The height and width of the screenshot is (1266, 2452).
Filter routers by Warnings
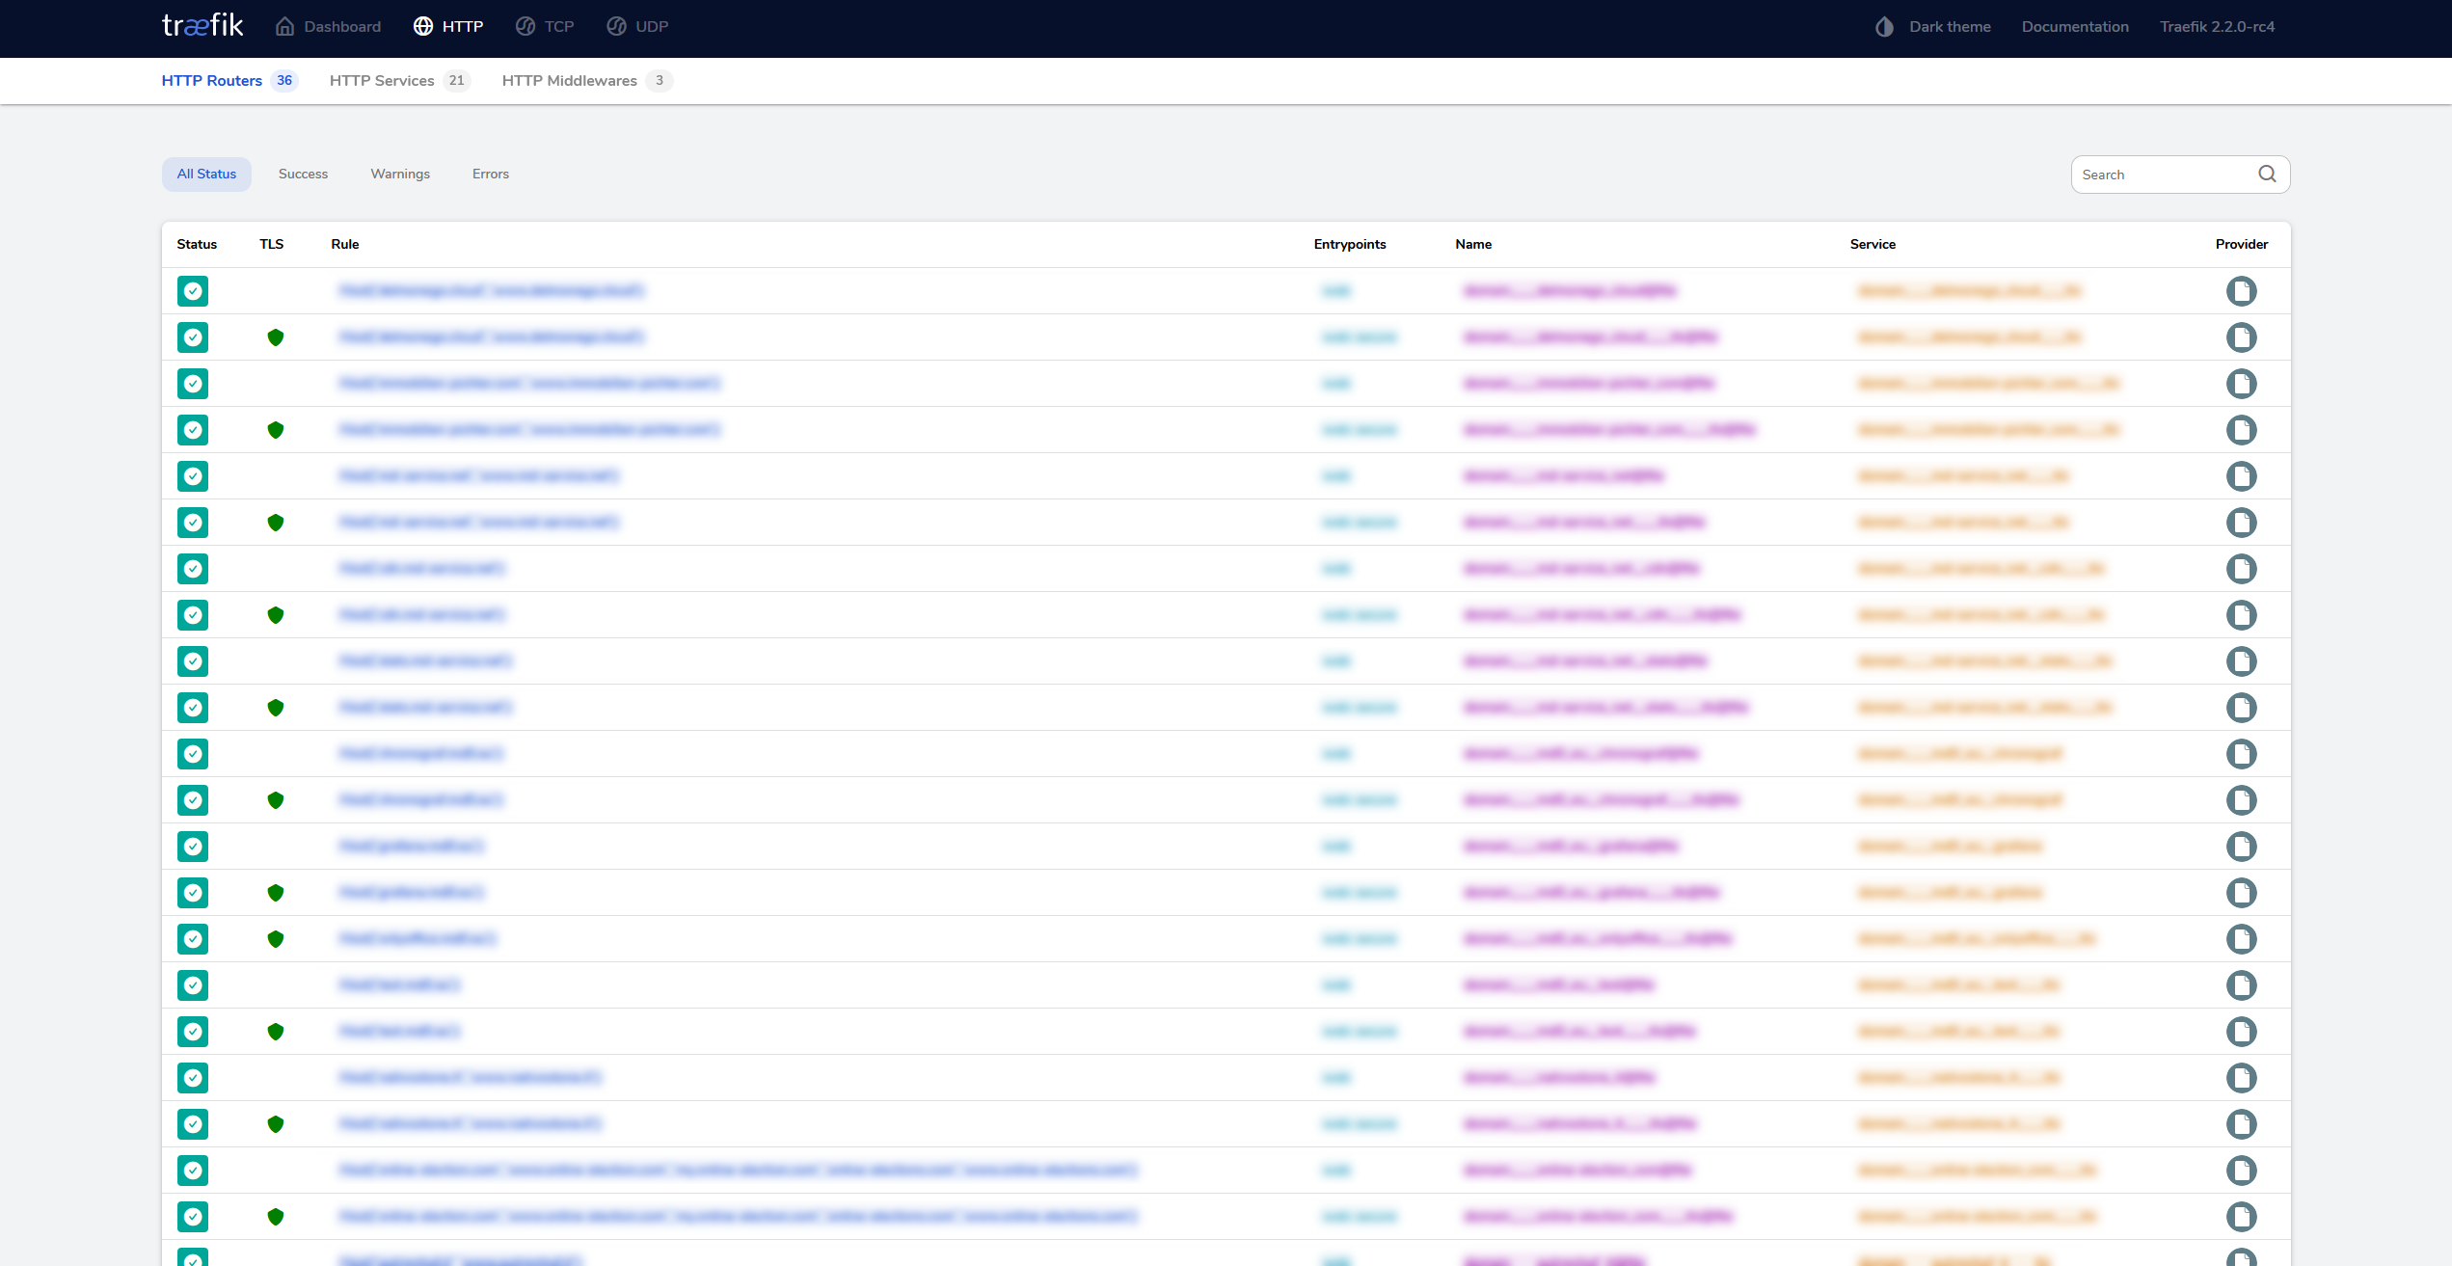tap(400, 174)
